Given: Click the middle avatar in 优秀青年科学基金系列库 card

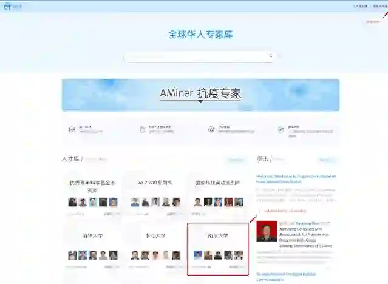Looking at the screenshot, I should [x=93, y=202].
